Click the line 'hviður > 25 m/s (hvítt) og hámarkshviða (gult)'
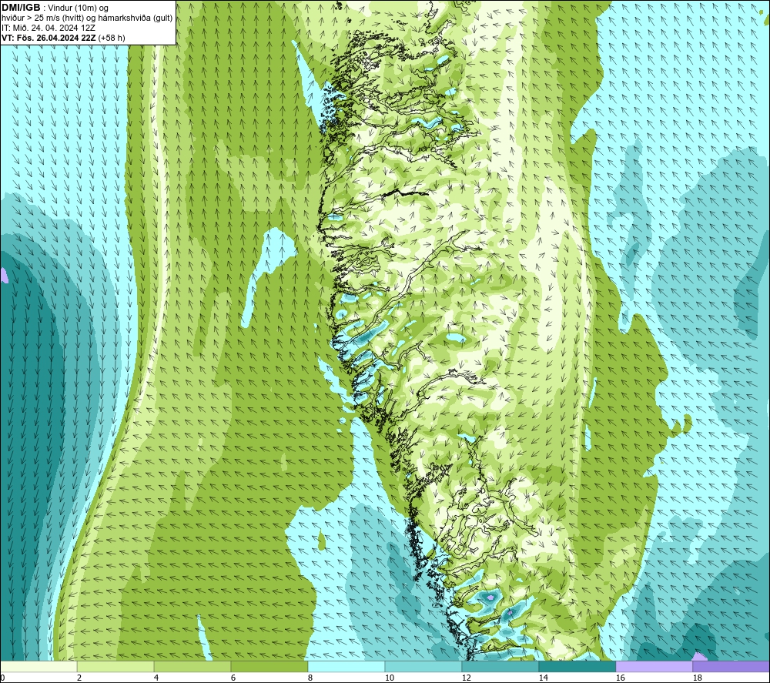Screen dimensions: 770x683 click(x=87, y=18)
